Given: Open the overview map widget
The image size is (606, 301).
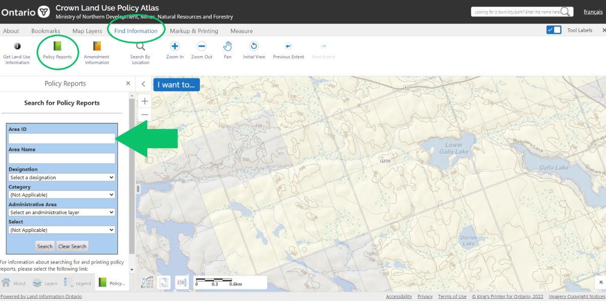Looking at the screenshot, I should click(x=164, y=282).
